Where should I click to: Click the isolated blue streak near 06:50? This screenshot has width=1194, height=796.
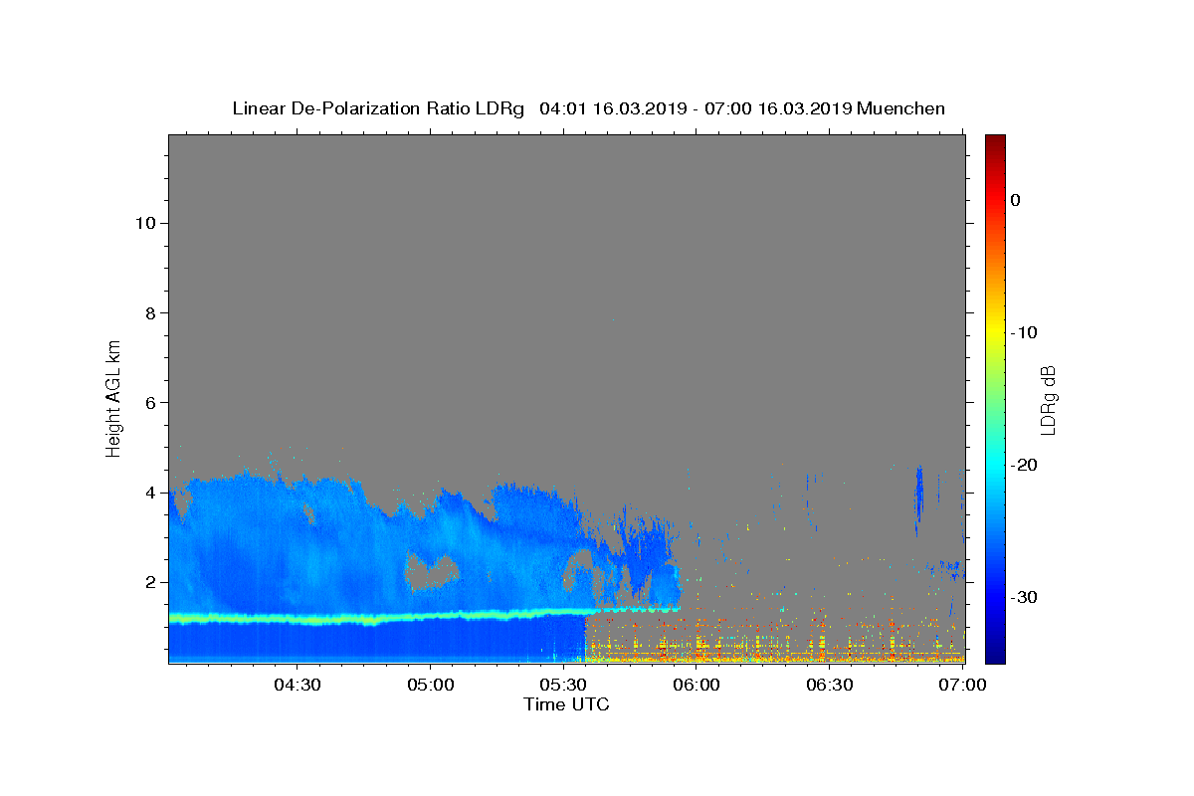pyautogui.click(x=919, y=493)
